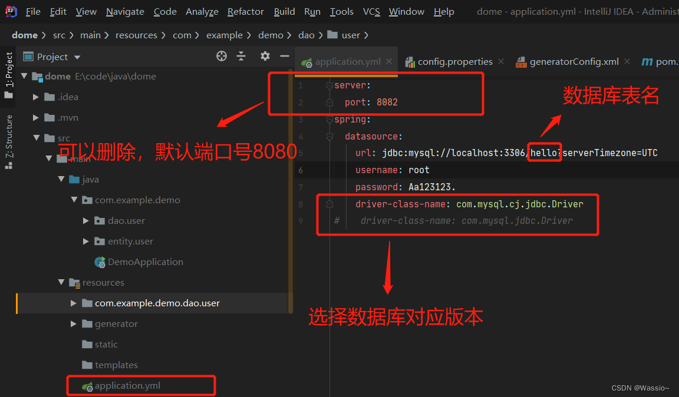The image size is (679, 397).
Task: Collapse the src directory
Action: 35,138
